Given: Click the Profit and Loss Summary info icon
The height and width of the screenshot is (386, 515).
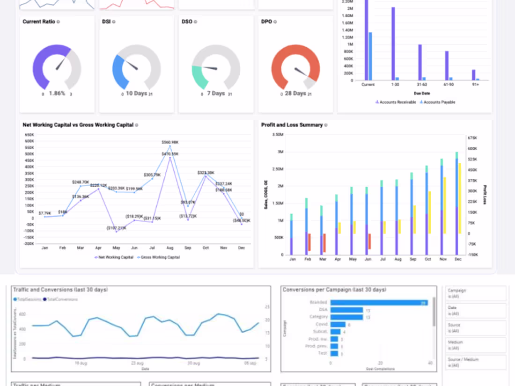Looking at the screenshot, I should 325,125.
